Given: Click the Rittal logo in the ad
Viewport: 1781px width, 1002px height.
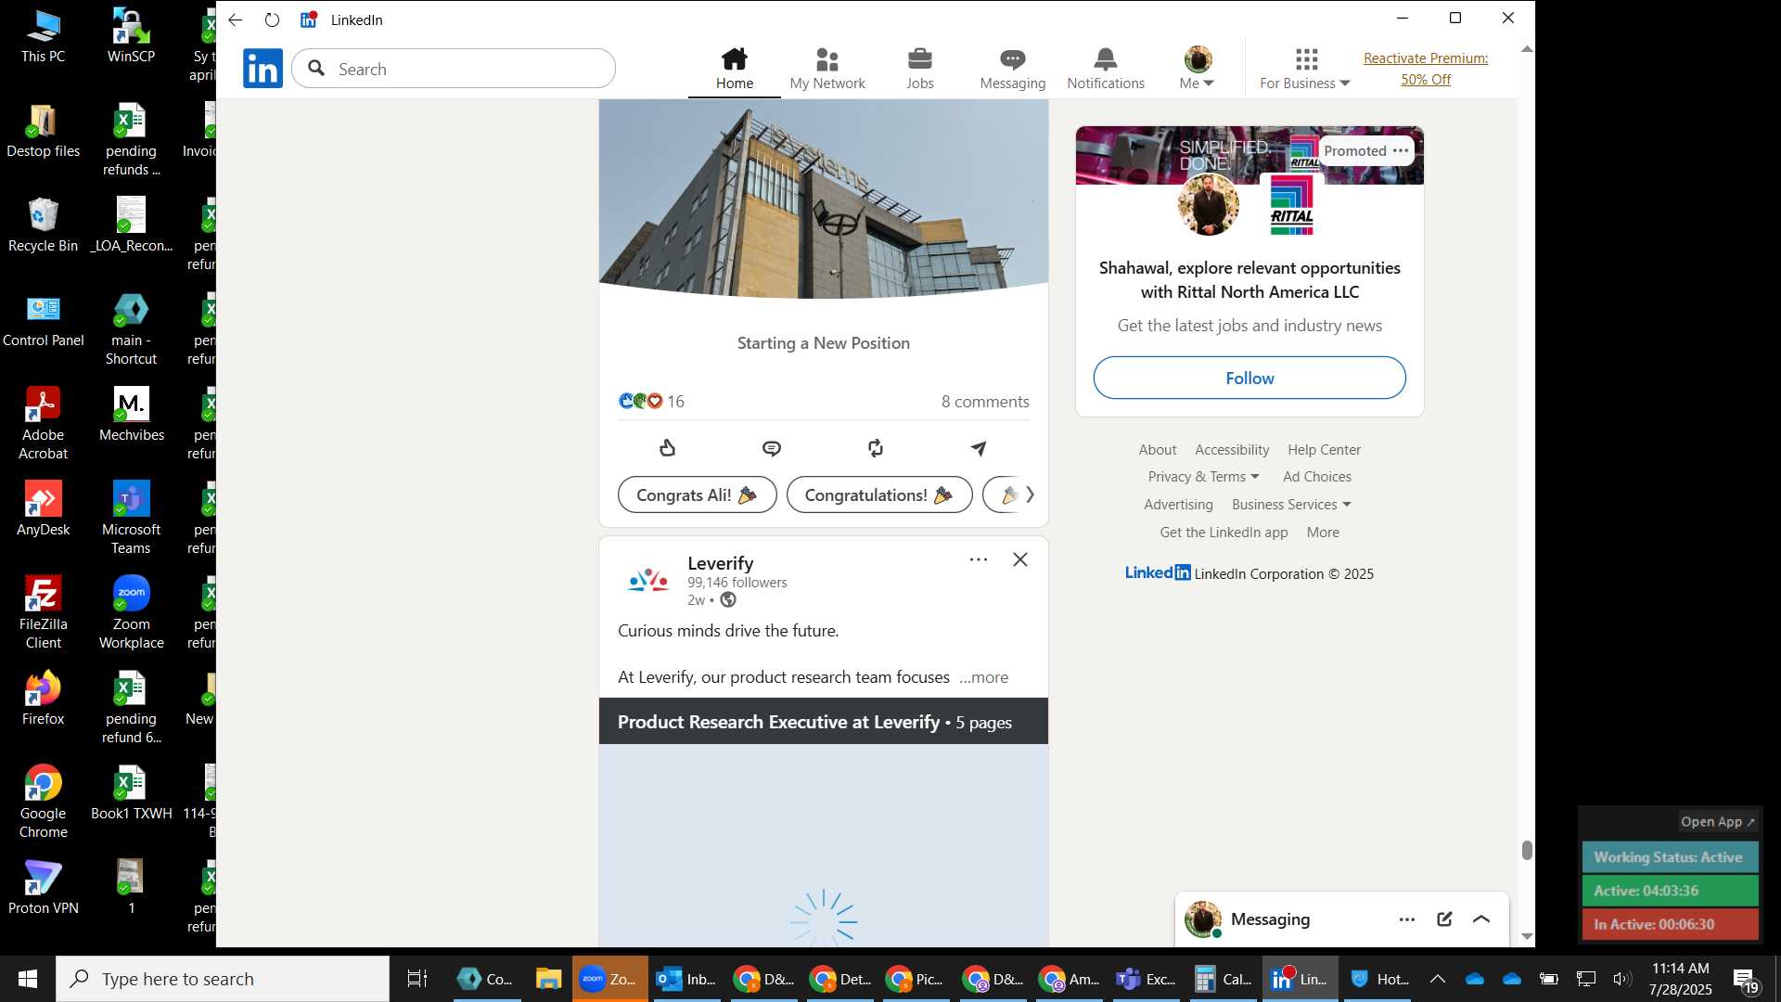Looking at the screenshot, I should 1292,204.
